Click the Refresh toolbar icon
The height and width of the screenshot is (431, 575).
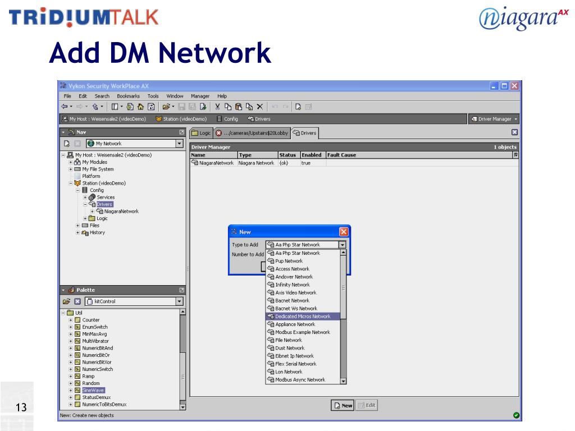[151, 107]
